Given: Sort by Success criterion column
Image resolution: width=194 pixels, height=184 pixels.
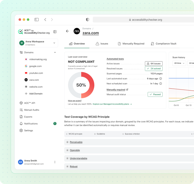Looking at the screenshot, I should click(131, 134).
